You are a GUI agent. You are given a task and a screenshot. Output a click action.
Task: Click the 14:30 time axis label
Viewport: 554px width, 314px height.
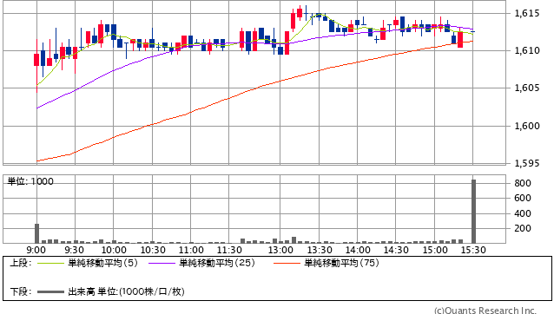point(396,250)
